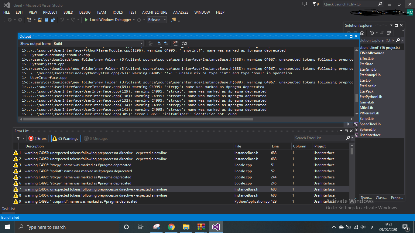The height and width of the screenshot is (233, 415).
Task: Click the Find in Files toolbar icon
Action: 173,20
